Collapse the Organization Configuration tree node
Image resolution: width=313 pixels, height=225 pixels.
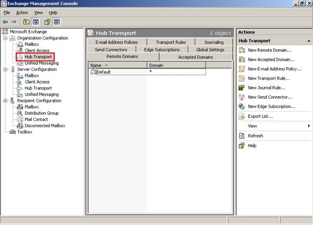[x=5, y=38]
